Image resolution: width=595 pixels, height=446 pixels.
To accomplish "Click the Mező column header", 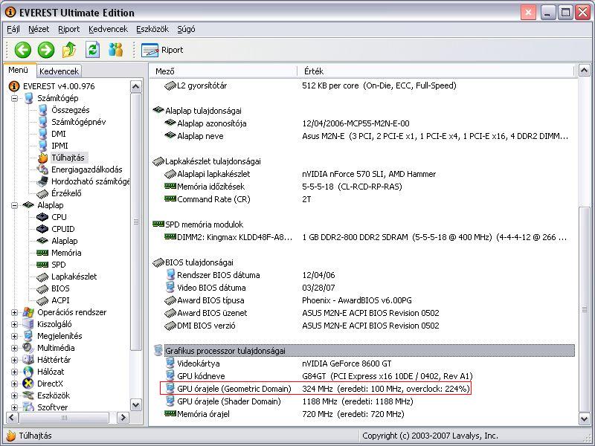I will (222, 71).
